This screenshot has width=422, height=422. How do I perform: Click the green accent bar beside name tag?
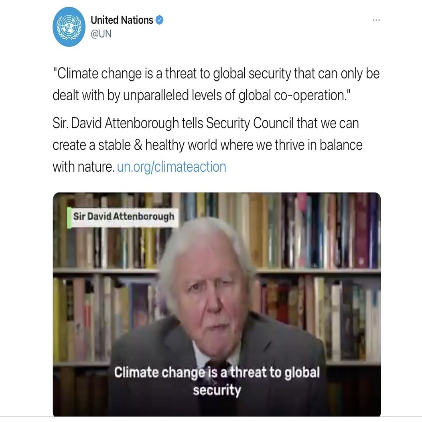(69, 217)
